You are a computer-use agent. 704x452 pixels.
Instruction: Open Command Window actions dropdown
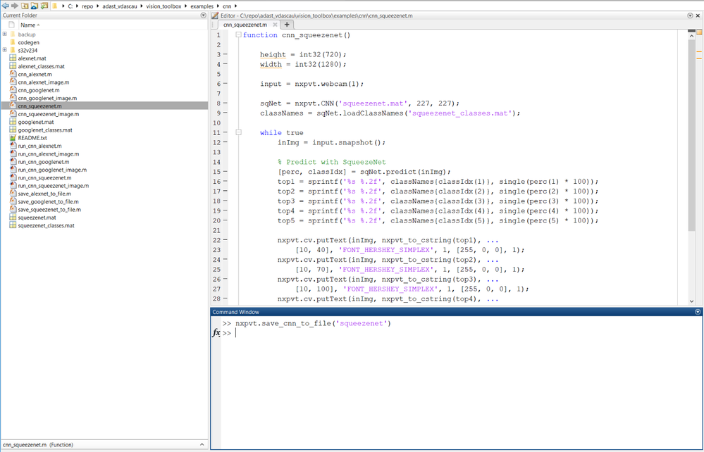[x=698, y=312]
